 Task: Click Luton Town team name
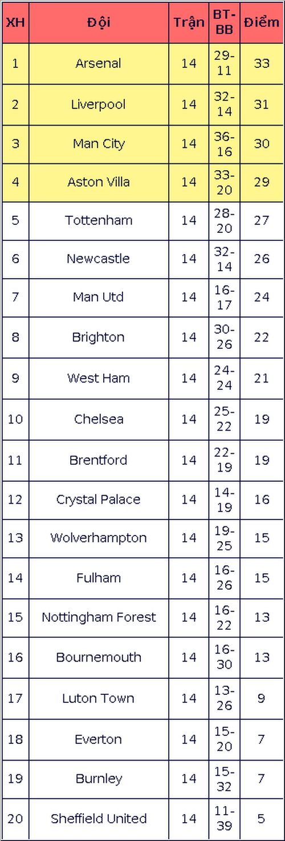[x=98, y=698]
